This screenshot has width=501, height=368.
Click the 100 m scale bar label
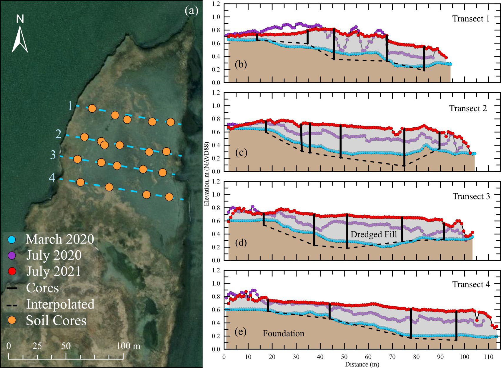tap(128, 346)
